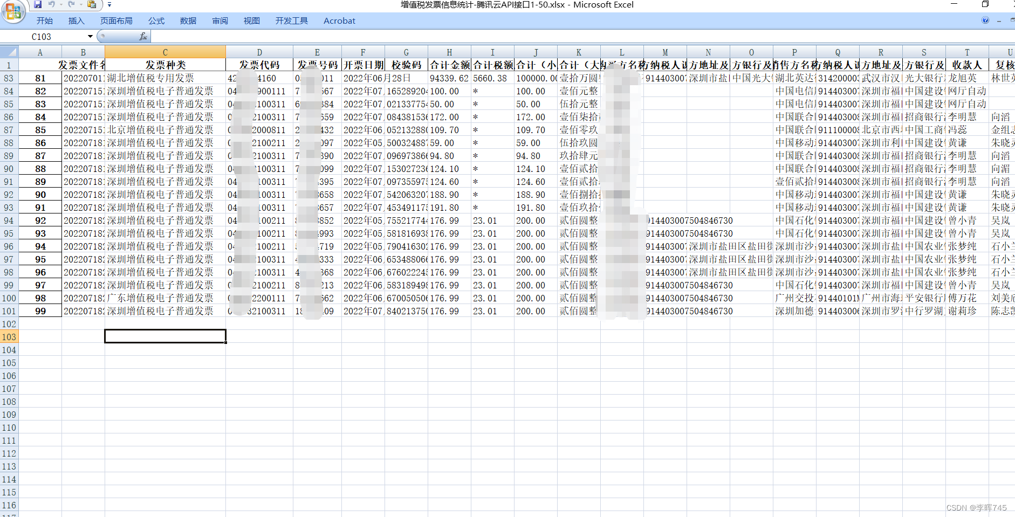This screenshot has height=517, width=1015.
Task: Select row header 1
Action: 9,65
